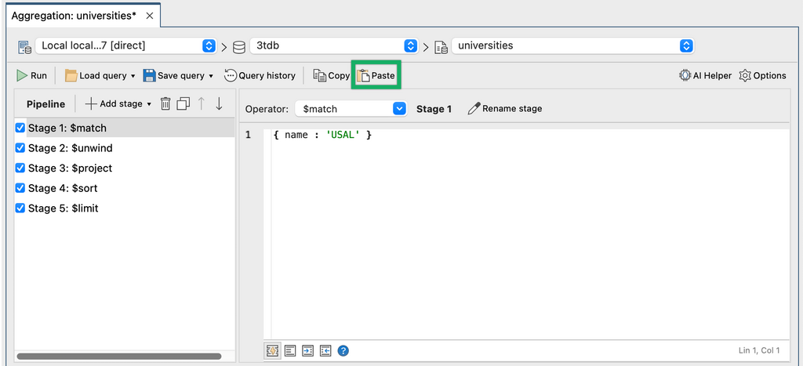Image resolution: width=803 pixels, height=366 pixels.
Task: Select Stage 3: $project in pipeline list
Action: click(x=70, y=169)
